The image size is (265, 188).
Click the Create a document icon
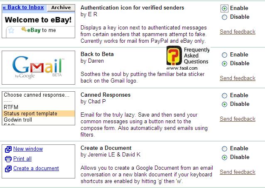tap(8, 169)
